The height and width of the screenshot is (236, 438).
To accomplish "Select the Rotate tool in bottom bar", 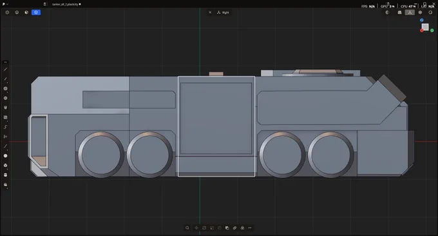I will tap(204, 228).
